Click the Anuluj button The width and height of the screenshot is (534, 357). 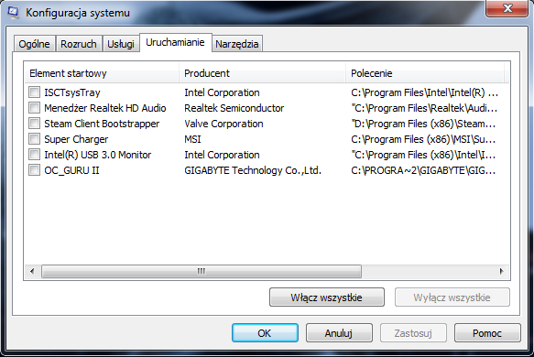(x=339, y=333)
